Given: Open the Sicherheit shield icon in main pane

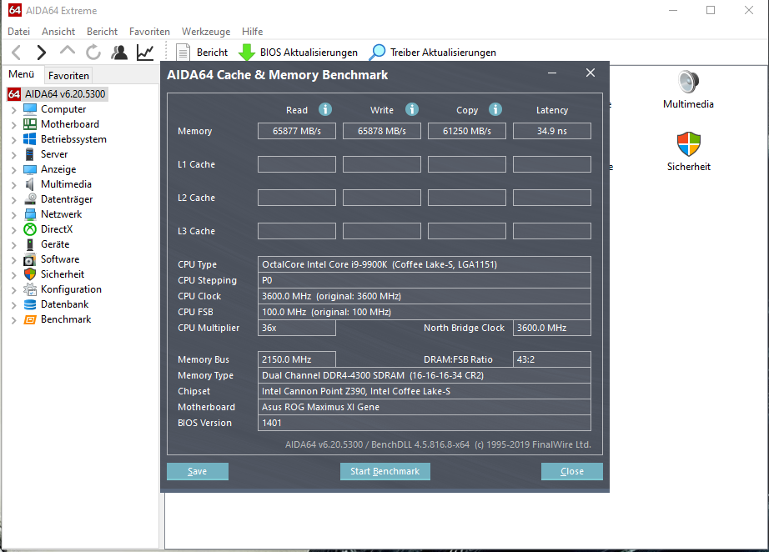Looking at the screenshot, I should pos(689,144).
